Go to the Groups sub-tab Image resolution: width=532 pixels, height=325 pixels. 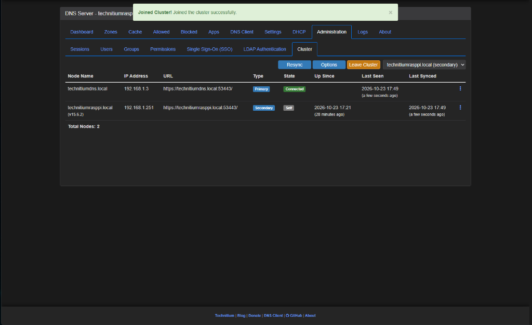pos(131,49)
